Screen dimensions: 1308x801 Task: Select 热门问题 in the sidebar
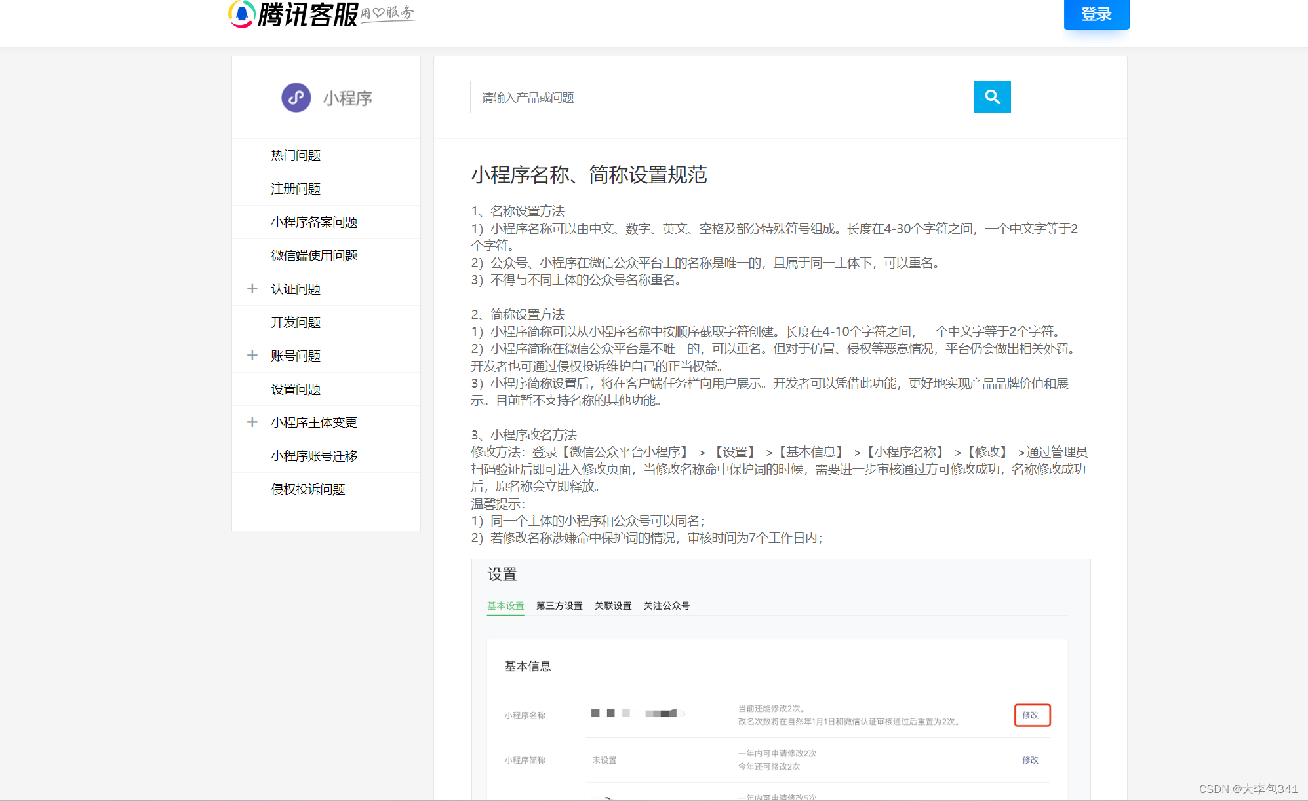[295, 155]
